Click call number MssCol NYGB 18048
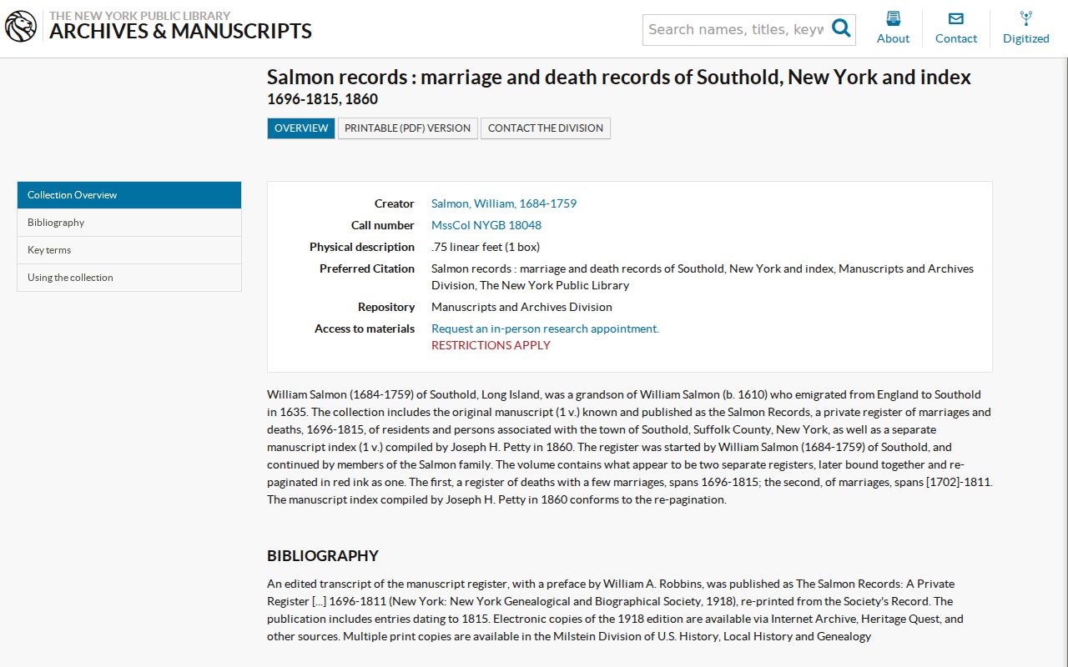 pos(486,225)
